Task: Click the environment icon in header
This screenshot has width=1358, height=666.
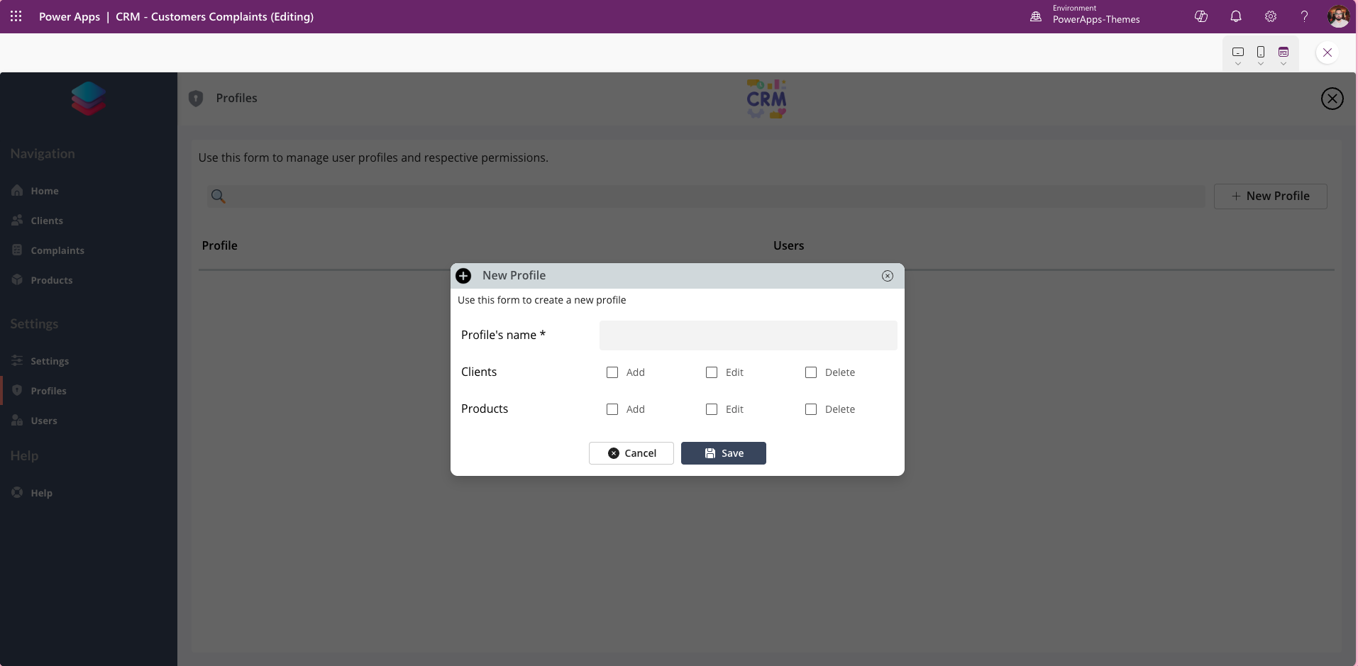Action: point(1036,16)
